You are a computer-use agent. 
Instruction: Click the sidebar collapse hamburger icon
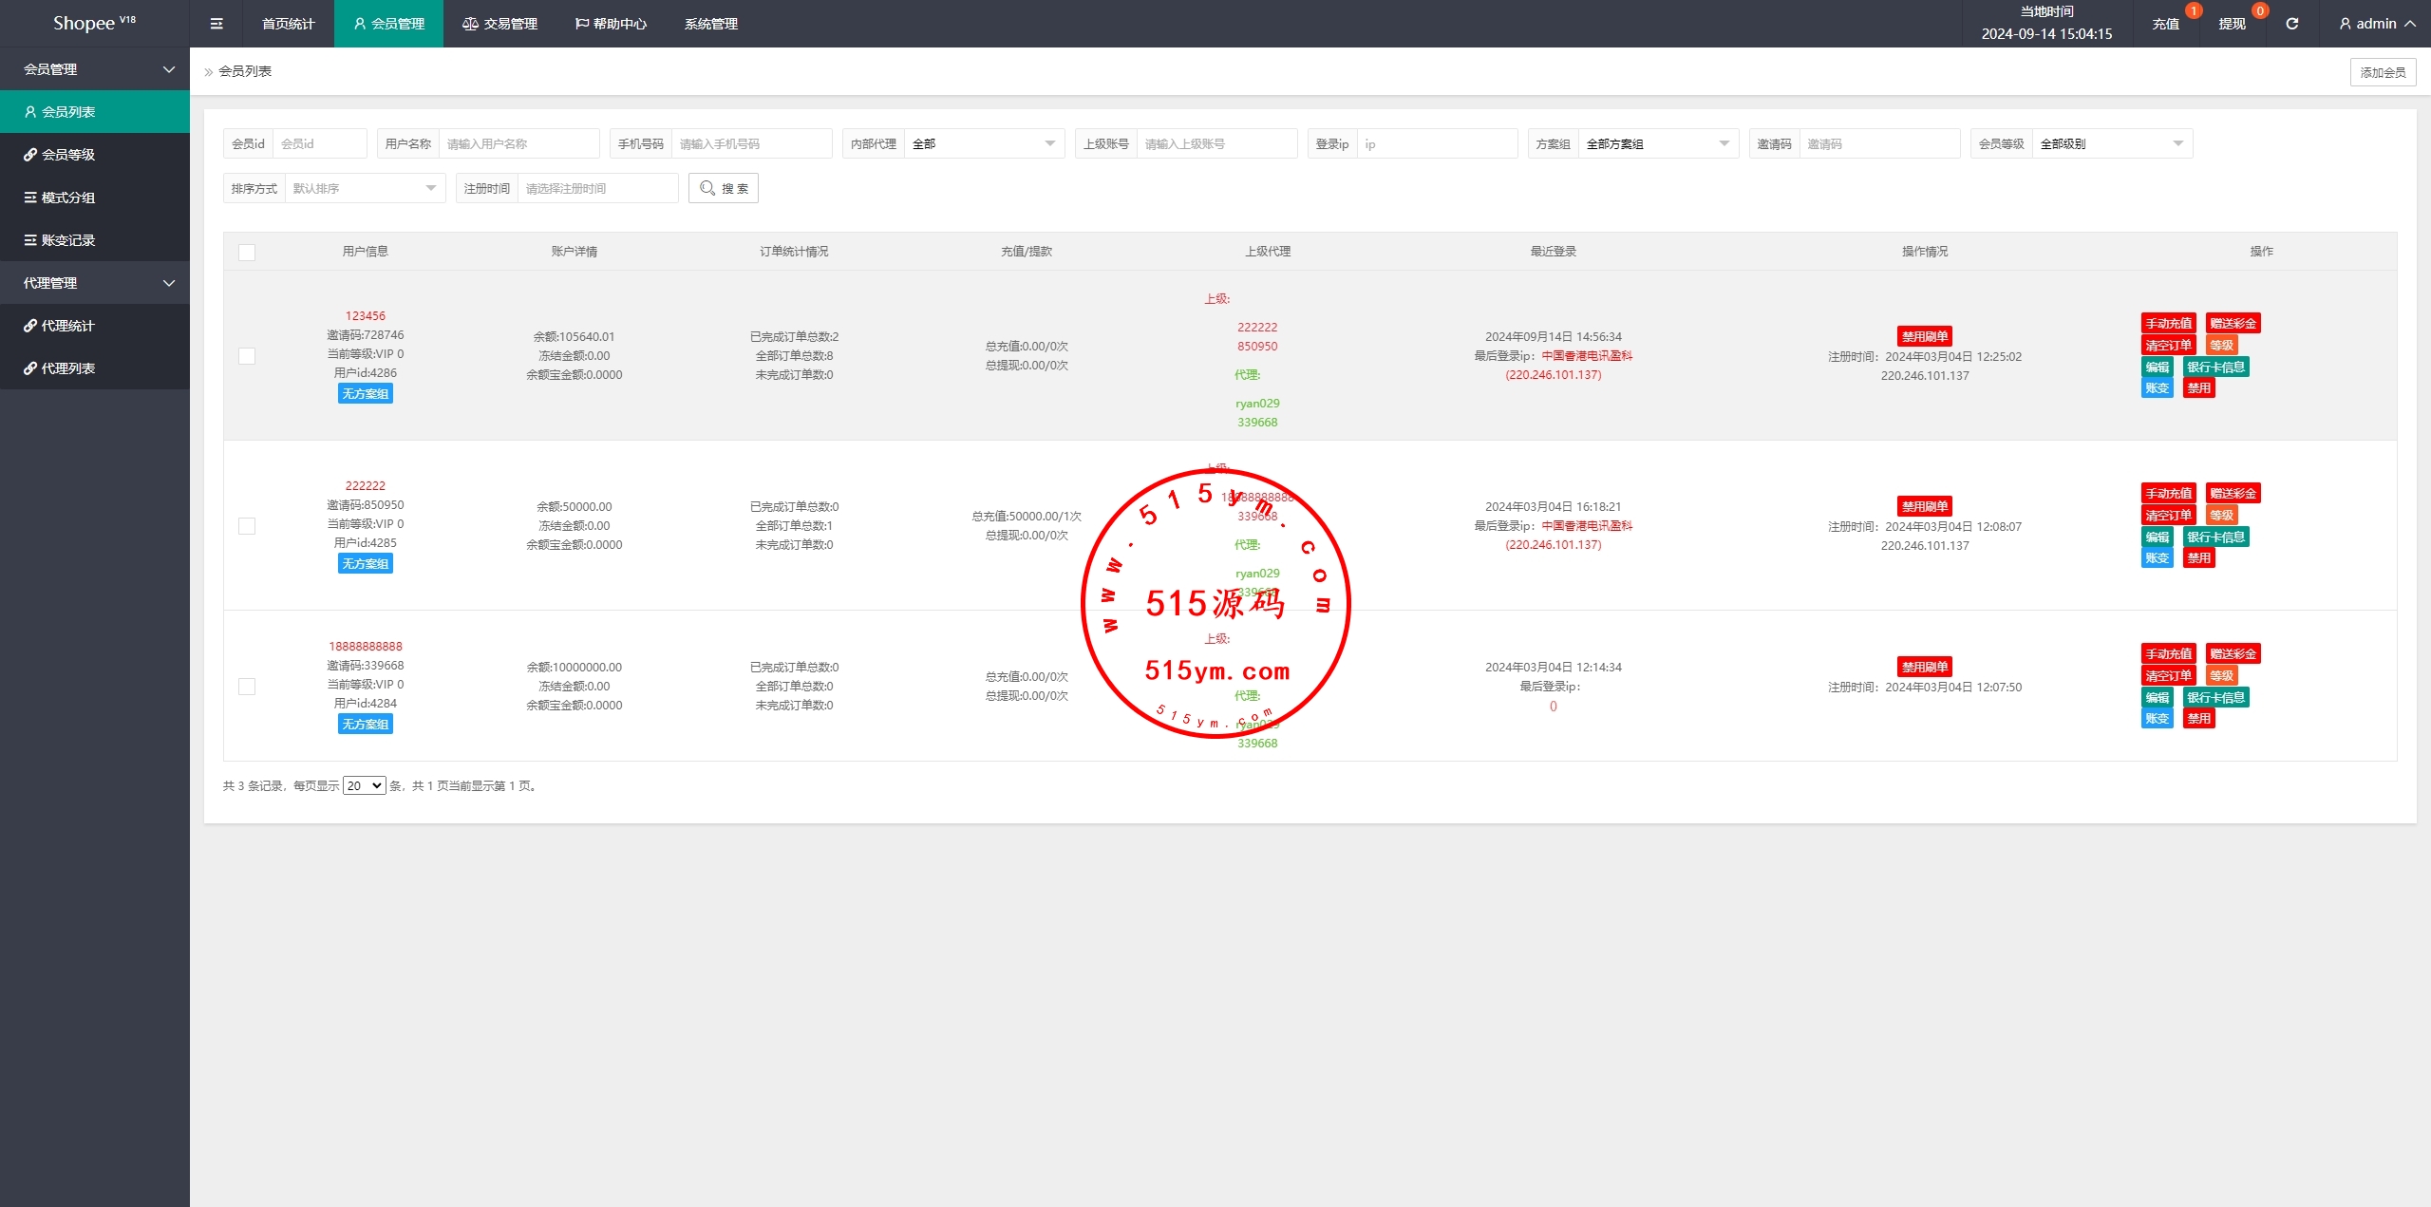(x=217, y=24)
